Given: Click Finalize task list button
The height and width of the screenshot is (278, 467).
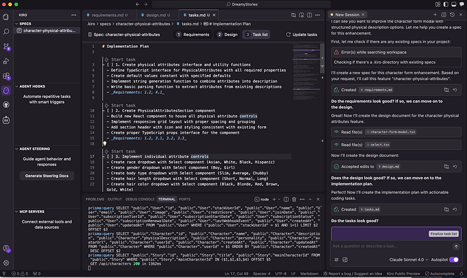Looking at the screenshot, I should pyautogui.click(x=444, y=233).
